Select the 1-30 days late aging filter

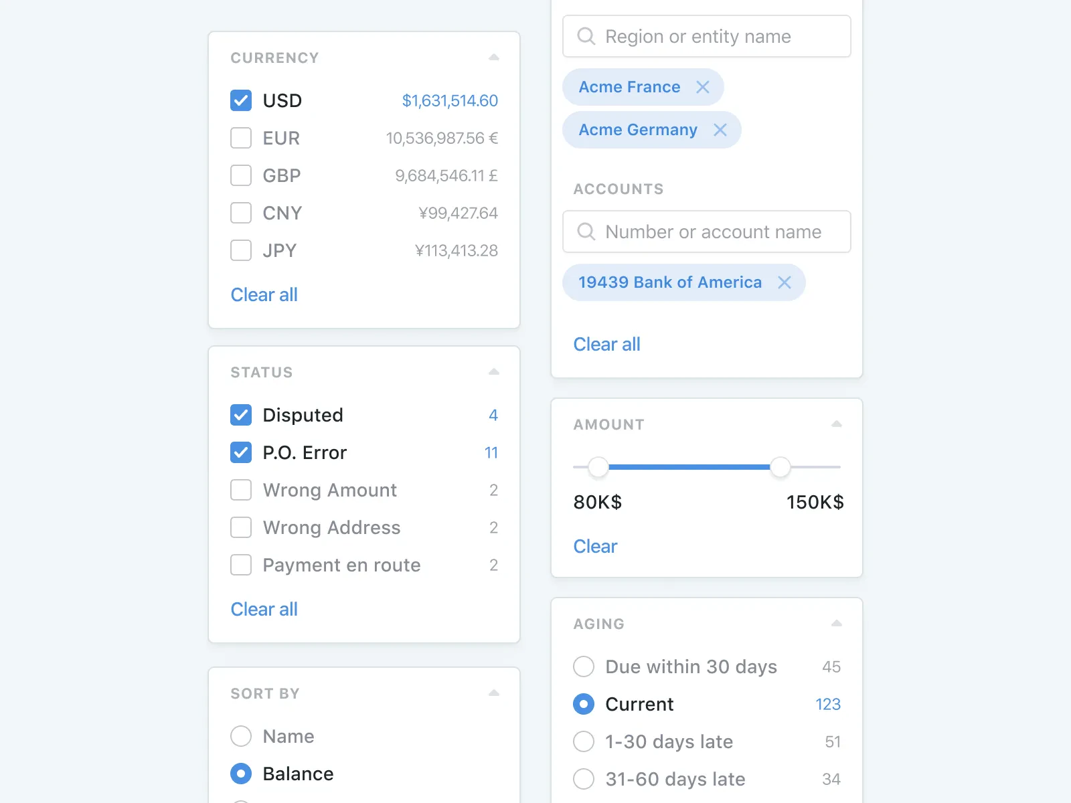(583, 741)
